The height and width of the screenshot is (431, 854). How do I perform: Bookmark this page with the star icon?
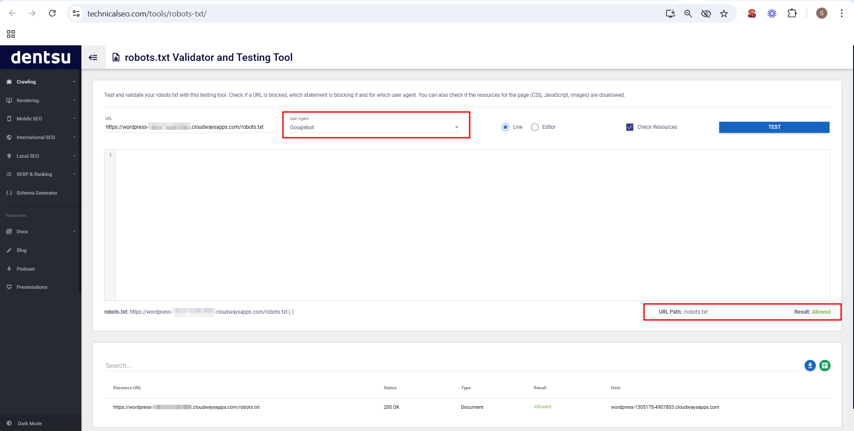click(x=724, y=13)
